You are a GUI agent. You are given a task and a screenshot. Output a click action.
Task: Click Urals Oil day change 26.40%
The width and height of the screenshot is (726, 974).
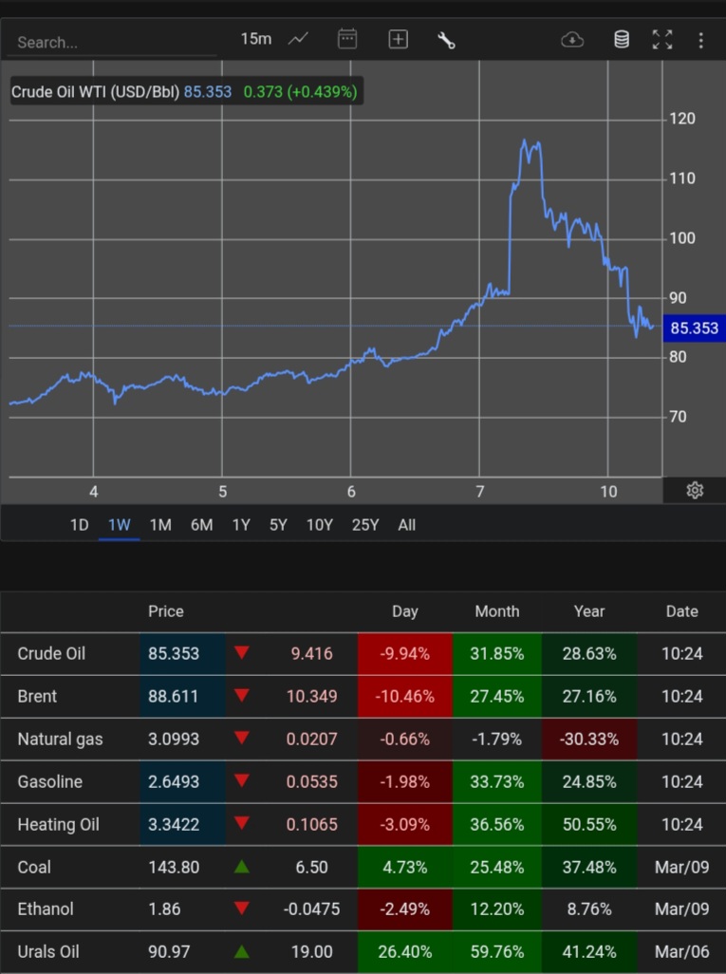(x=405, y=951)
